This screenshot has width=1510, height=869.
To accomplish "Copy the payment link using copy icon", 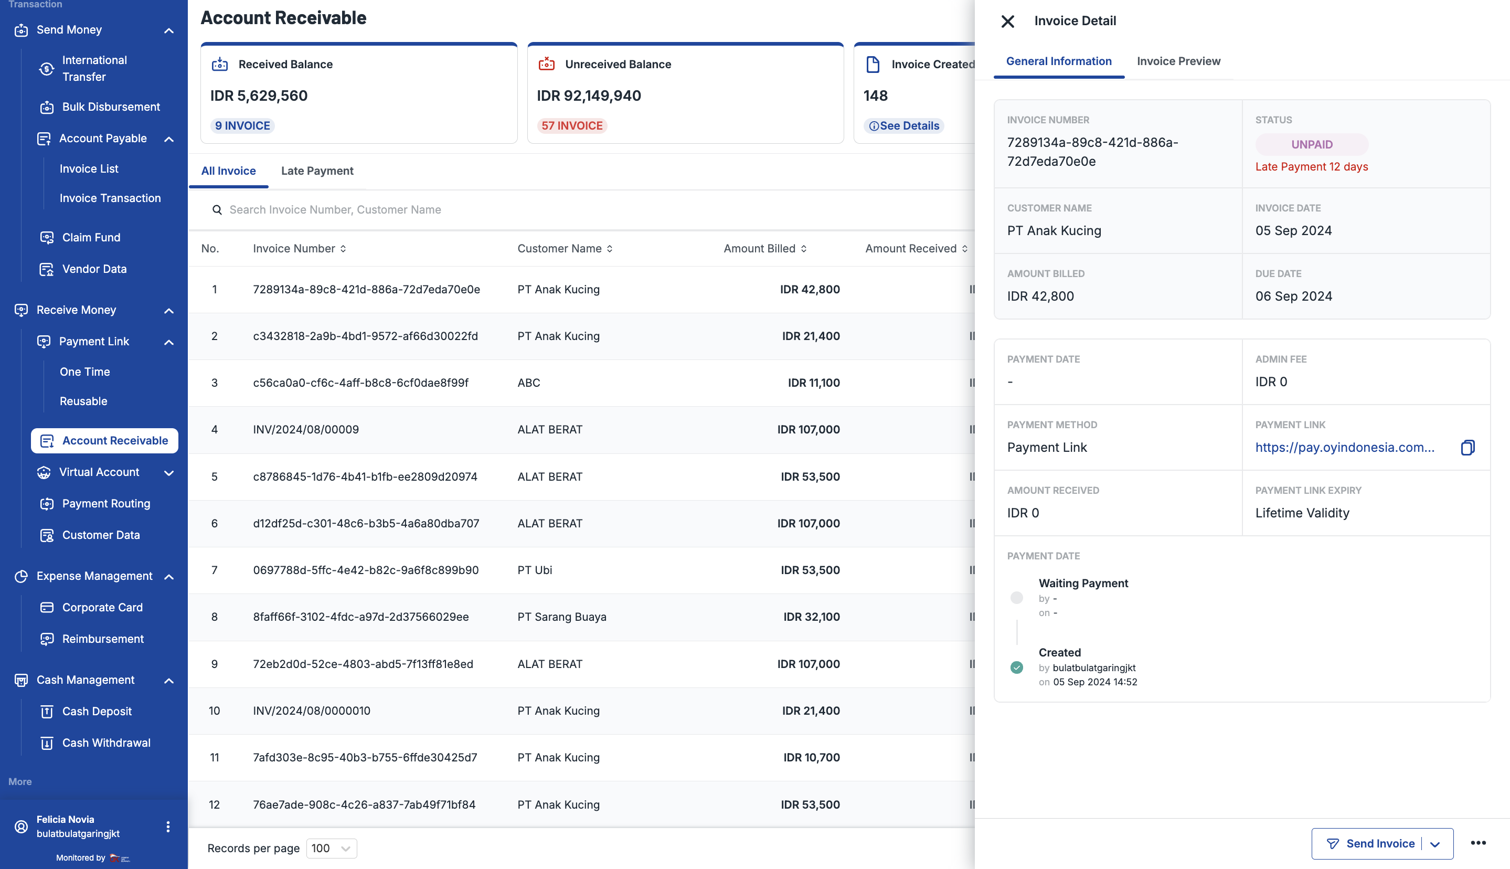I will (x=1467, y=447).
